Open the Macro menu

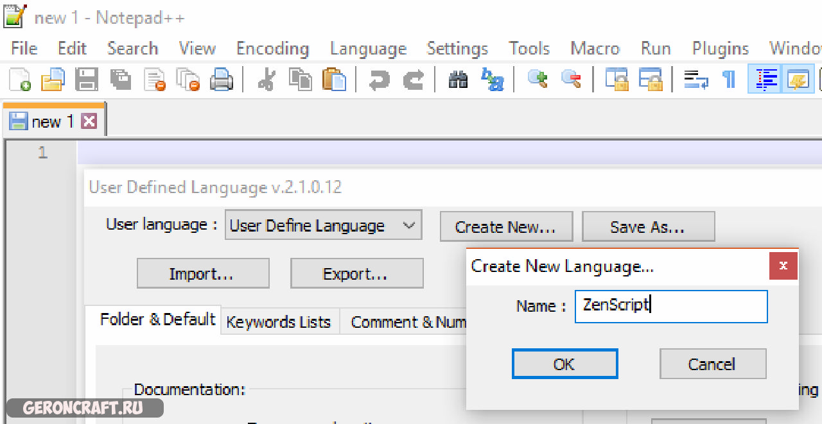[595, 49]
